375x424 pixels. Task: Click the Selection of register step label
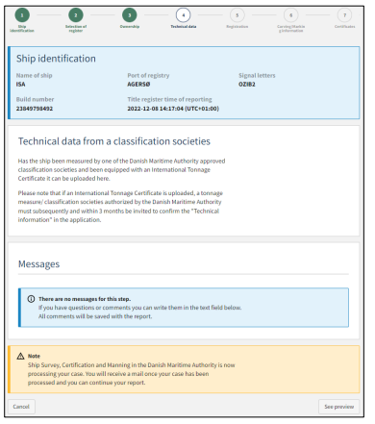76,29
